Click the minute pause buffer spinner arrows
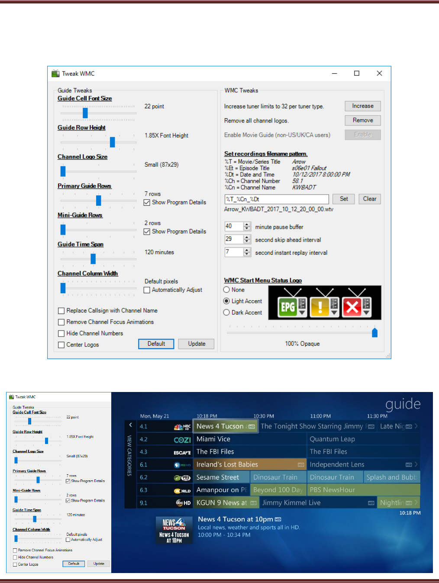This screenshot has width=439, height=583. (x=247, y=226)
